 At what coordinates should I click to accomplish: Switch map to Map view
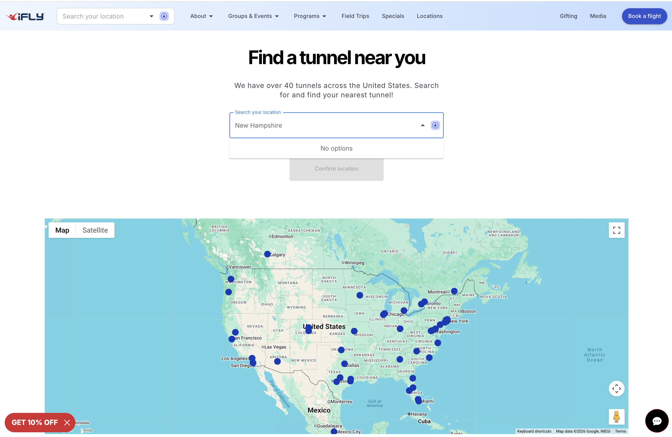click(x=62, y=230)
